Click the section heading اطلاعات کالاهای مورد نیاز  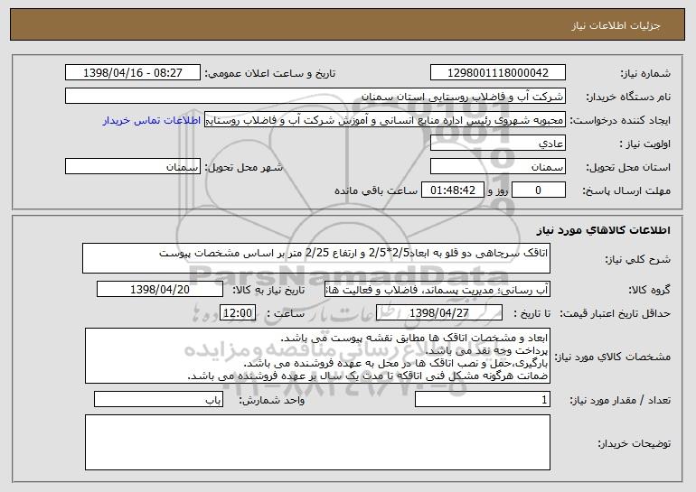click(x=603, y=230)
